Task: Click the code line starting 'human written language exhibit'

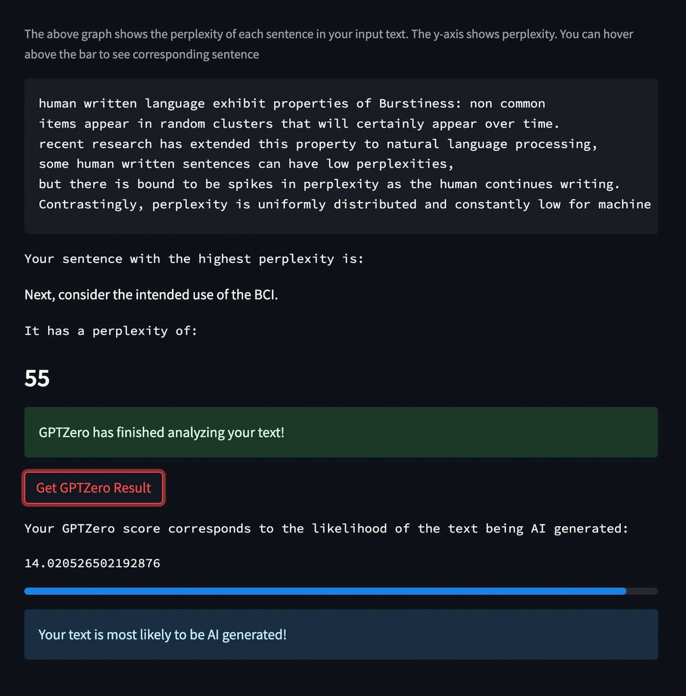Action: point(292,104)
